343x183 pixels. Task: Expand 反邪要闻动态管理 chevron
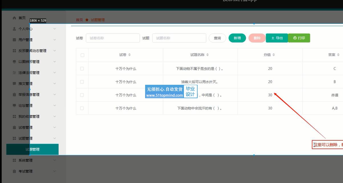pyautogui.click(x=54, y=51)
